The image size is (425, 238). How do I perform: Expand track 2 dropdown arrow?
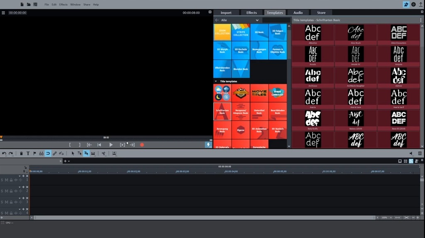coord(20,187)
